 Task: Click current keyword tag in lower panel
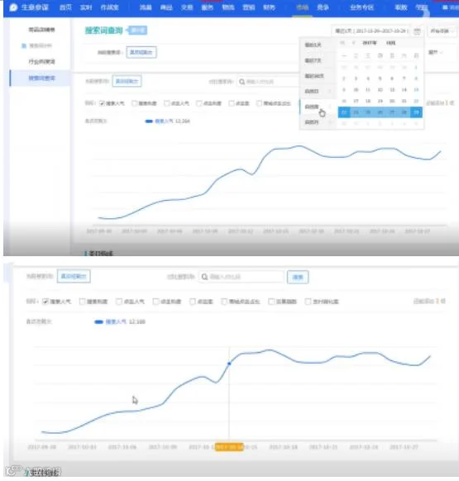click(x=74, y=276)
